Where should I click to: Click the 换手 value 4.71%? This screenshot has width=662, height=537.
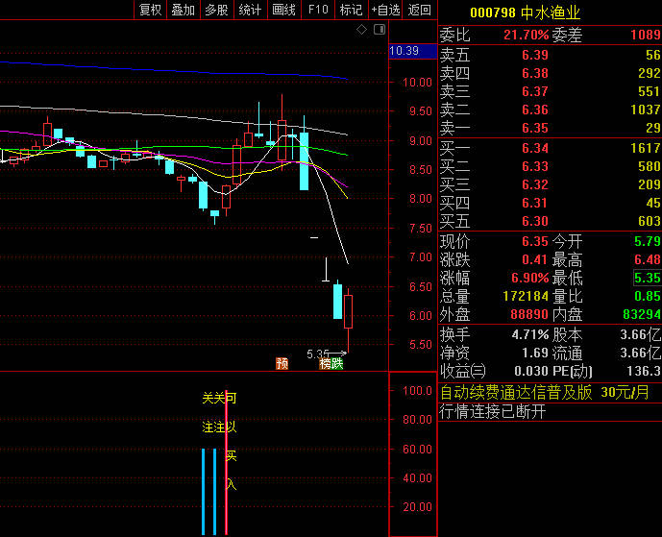tap(529, 335)
